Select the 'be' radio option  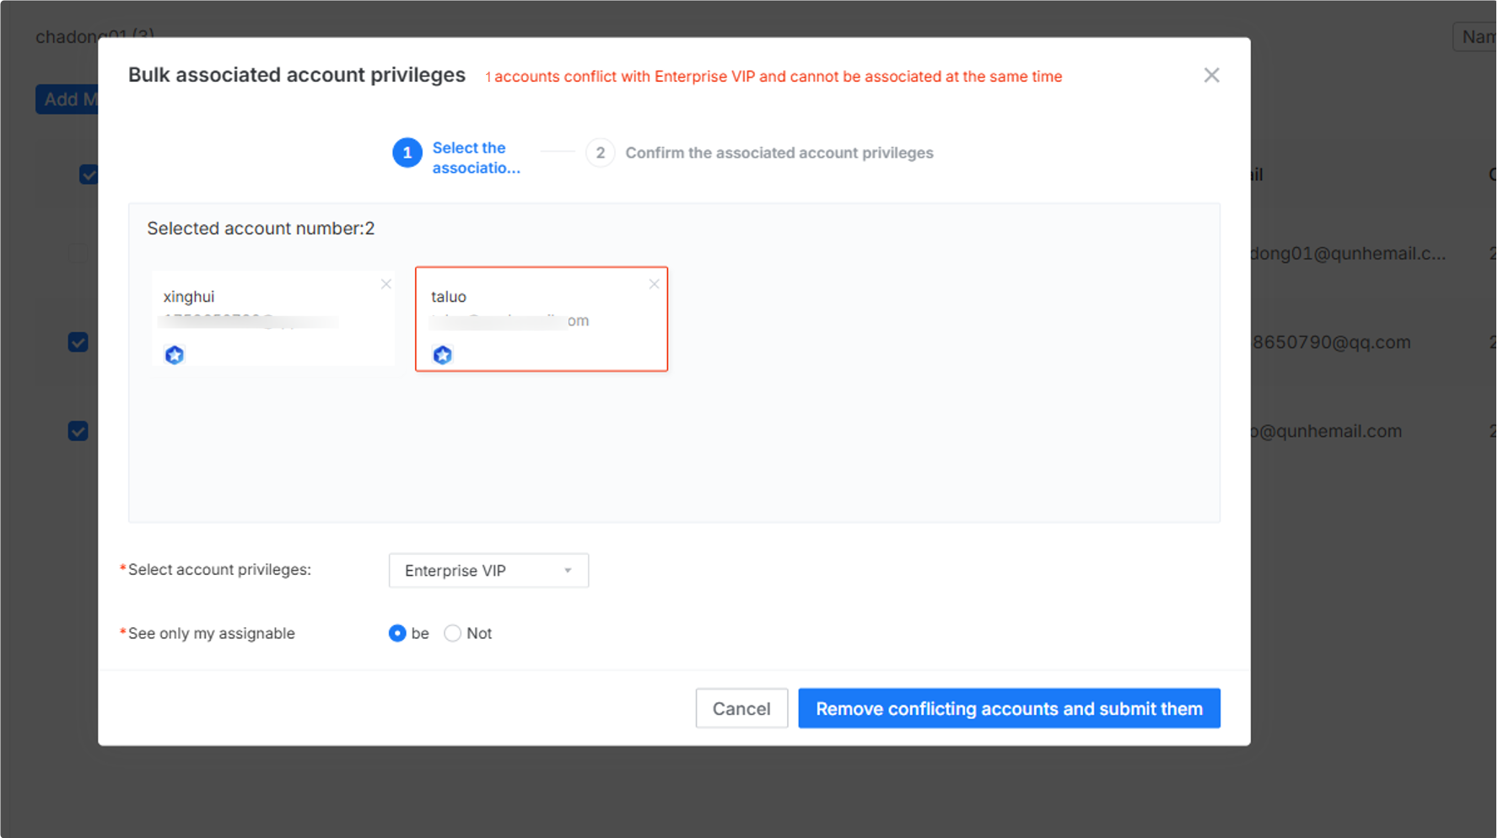[x=397, y=633]
